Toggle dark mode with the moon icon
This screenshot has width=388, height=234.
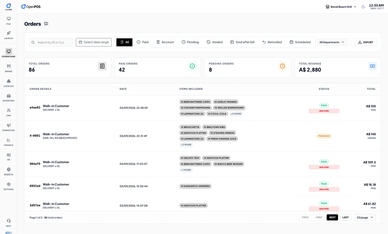click(x=363, y=7)
